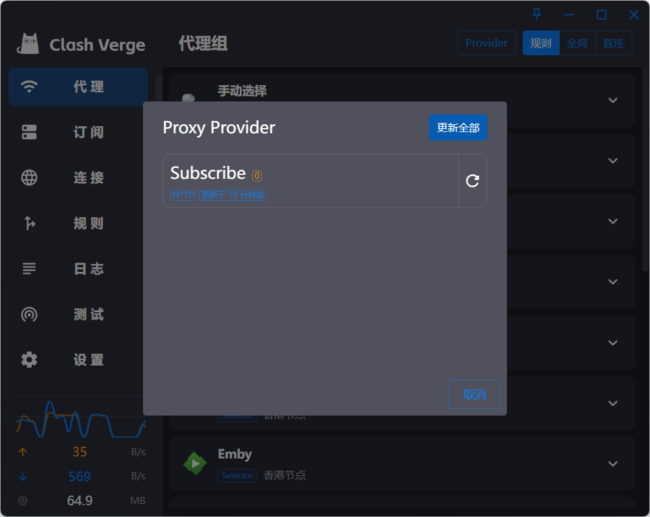Cancel the Proxy Provider dialog
Viewport: 650px width, 517px height.
point(474,394)
